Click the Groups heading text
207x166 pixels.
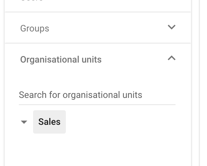point(35,29)
